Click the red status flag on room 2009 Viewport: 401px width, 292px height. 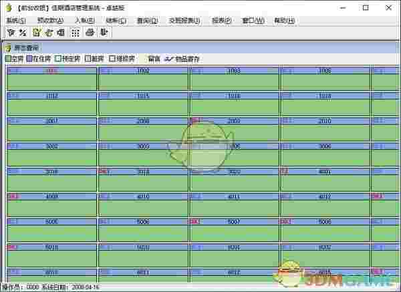click(x=195, y=121)
